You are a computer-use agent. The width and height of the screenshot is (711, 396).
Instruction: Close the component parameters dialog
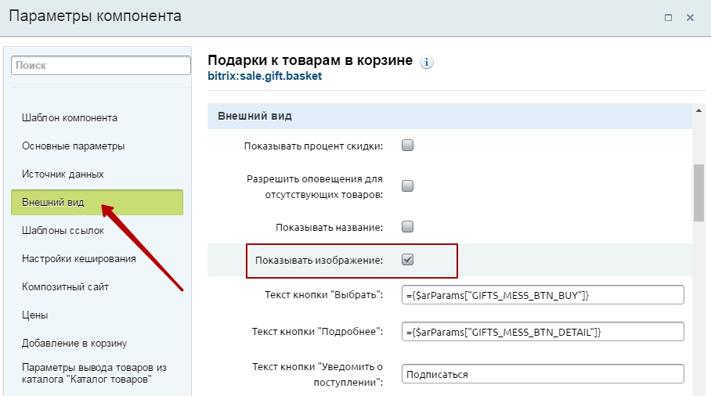690,16
